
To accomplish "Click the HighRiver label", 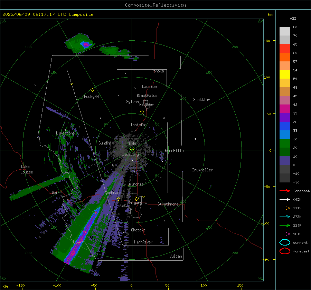I will (143, 242).
